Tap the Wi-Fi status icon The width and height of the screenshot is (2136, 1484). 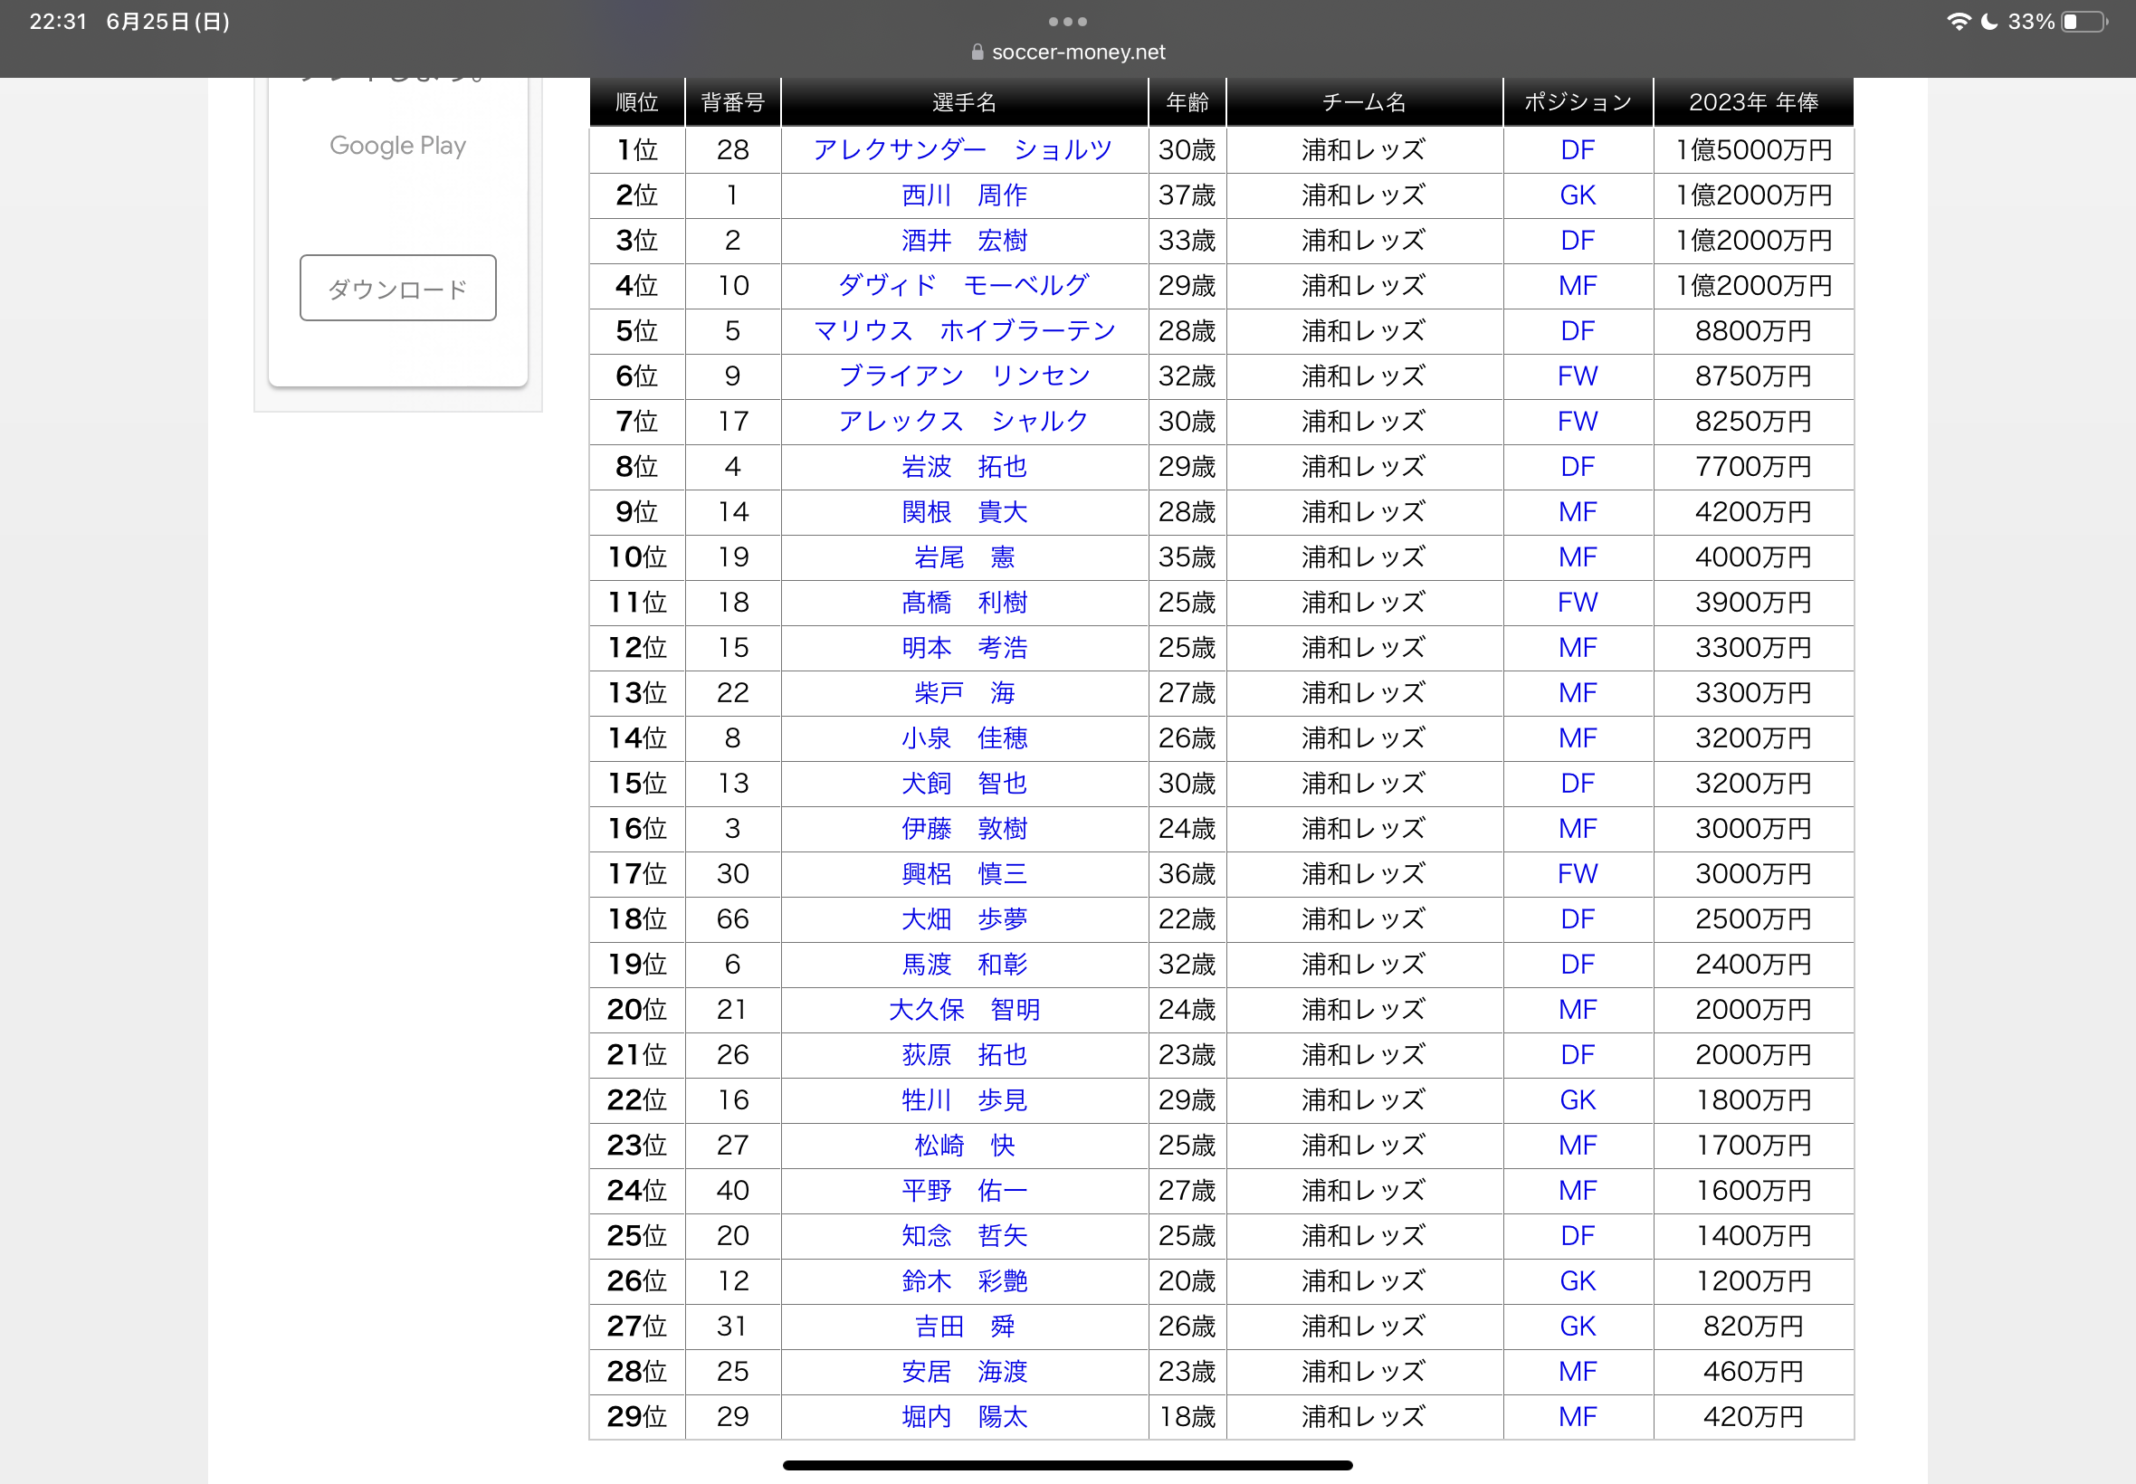tap(1958, 22)
